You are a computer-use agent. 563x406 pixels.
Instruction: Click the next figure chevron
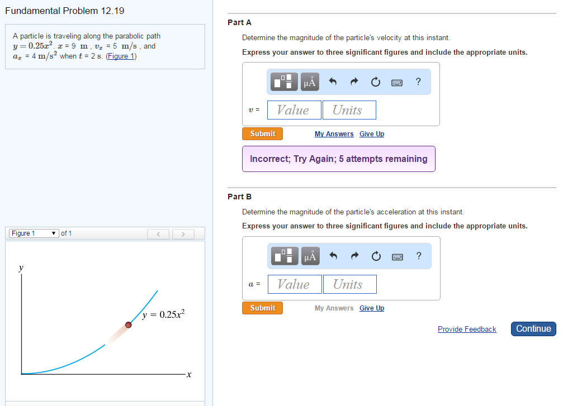pos(183,233)
